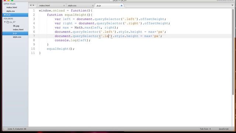Click 'Math' on line 5

point(79,27)
